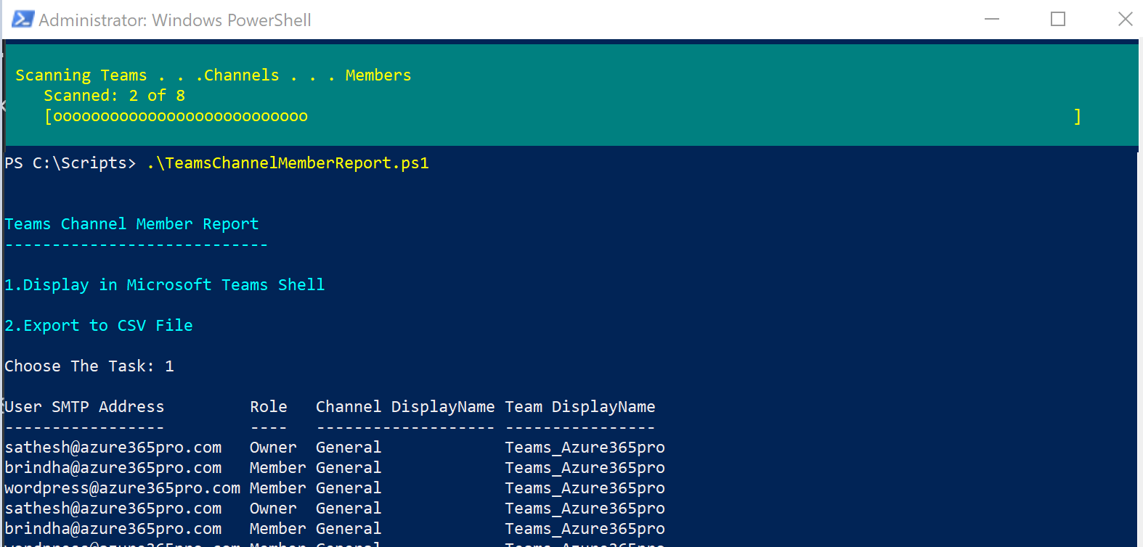Click the 'Choose The Task: 1' line
The height and width of the screenshot is (547, 1143).
89,366
